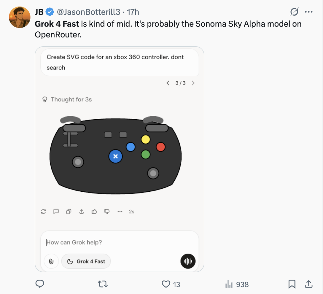Start voice mode with the black waveform button
Image resolution: width=323 pixels, height=294 pixels.
coord(188,261)
